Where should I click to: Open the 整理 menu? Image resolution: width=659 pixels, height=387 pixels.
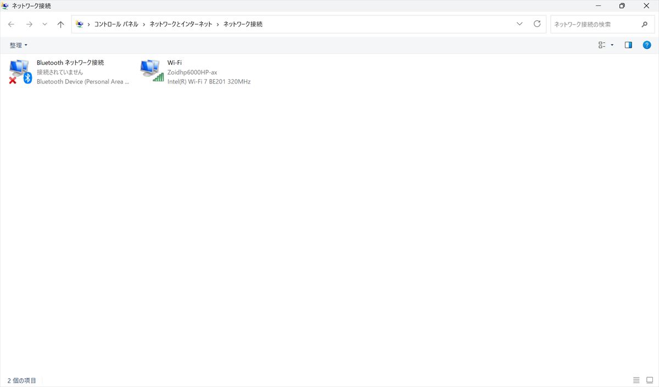point(18,45)
